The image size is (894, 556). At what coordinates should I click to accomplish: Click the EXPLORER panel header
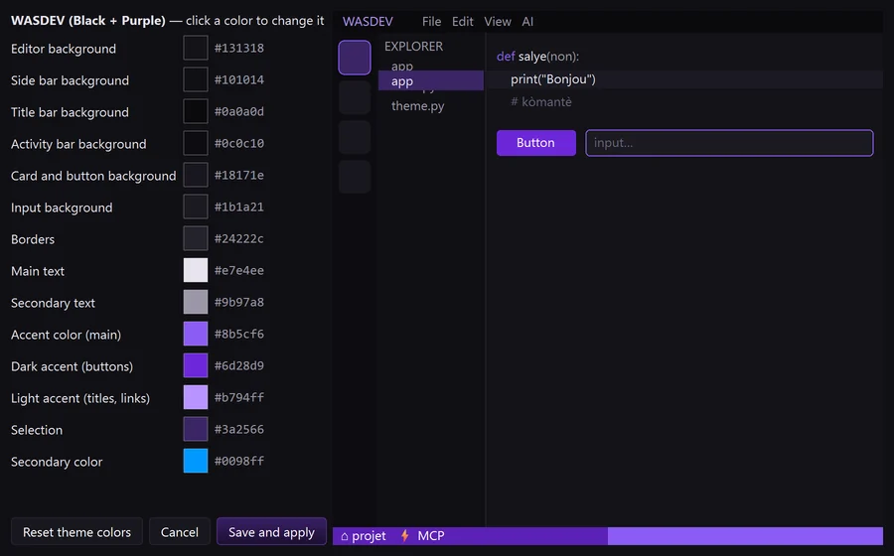coord(413,46)
